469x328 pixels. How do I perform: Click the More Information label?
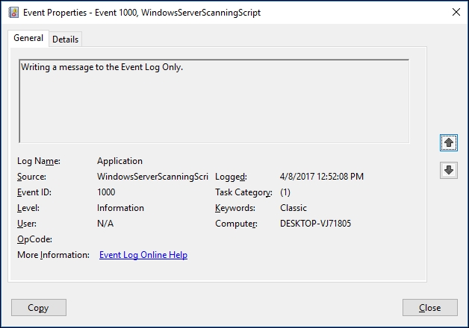[53, 255]
